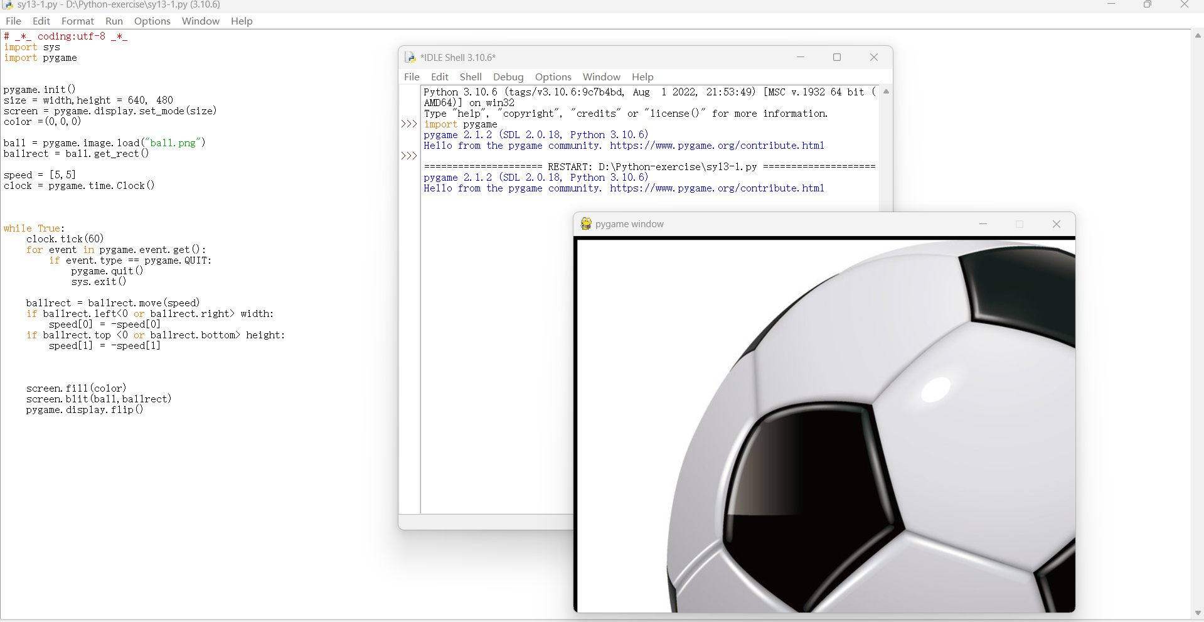Screen dimensions: 1204x622
Task: Open the File menu in IDLE Shell
Action: (412, 77)
